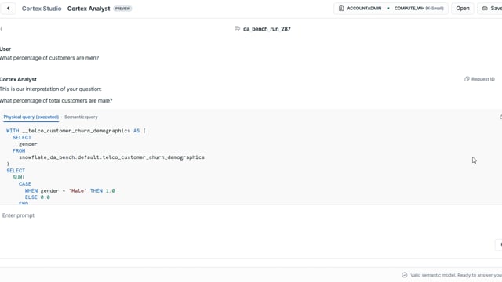The height and width of the screenshot is (282, 502).
Task: Open the COMPUTE_WH warehouse dropdown
Action: click(419, 9)
